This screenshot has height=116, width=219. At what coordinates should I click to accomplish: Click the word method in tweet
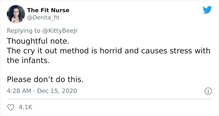pyautogui.click(x=74, y=51)
